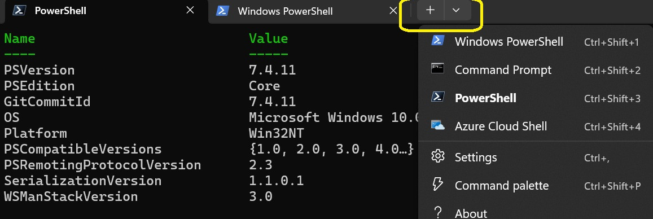
Task: Click the Ctrl+Shift+2 shortcut text
Action: [612, 71]
